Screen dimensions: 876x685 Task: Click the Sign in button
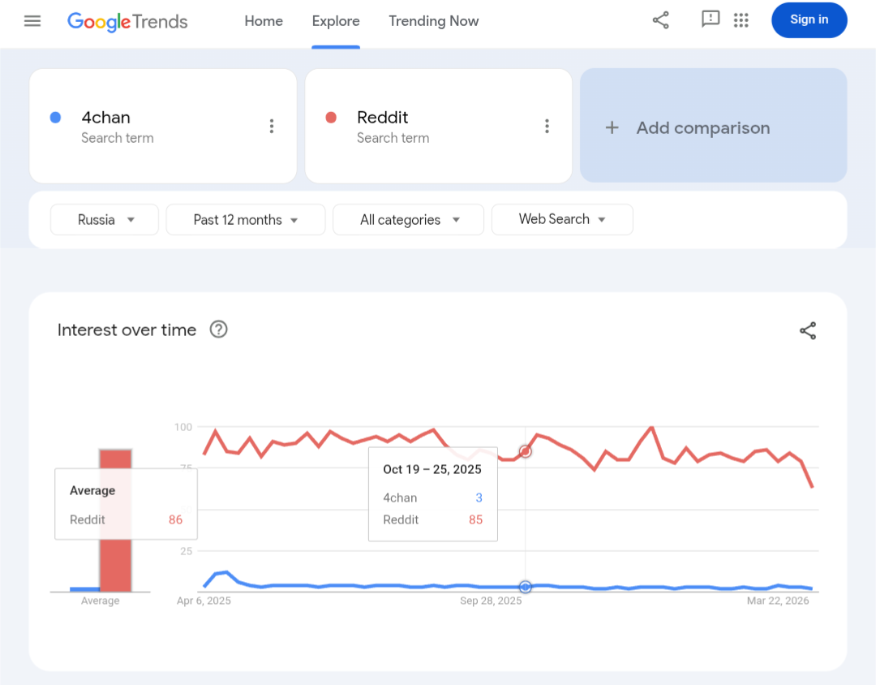tap(809, 20)
